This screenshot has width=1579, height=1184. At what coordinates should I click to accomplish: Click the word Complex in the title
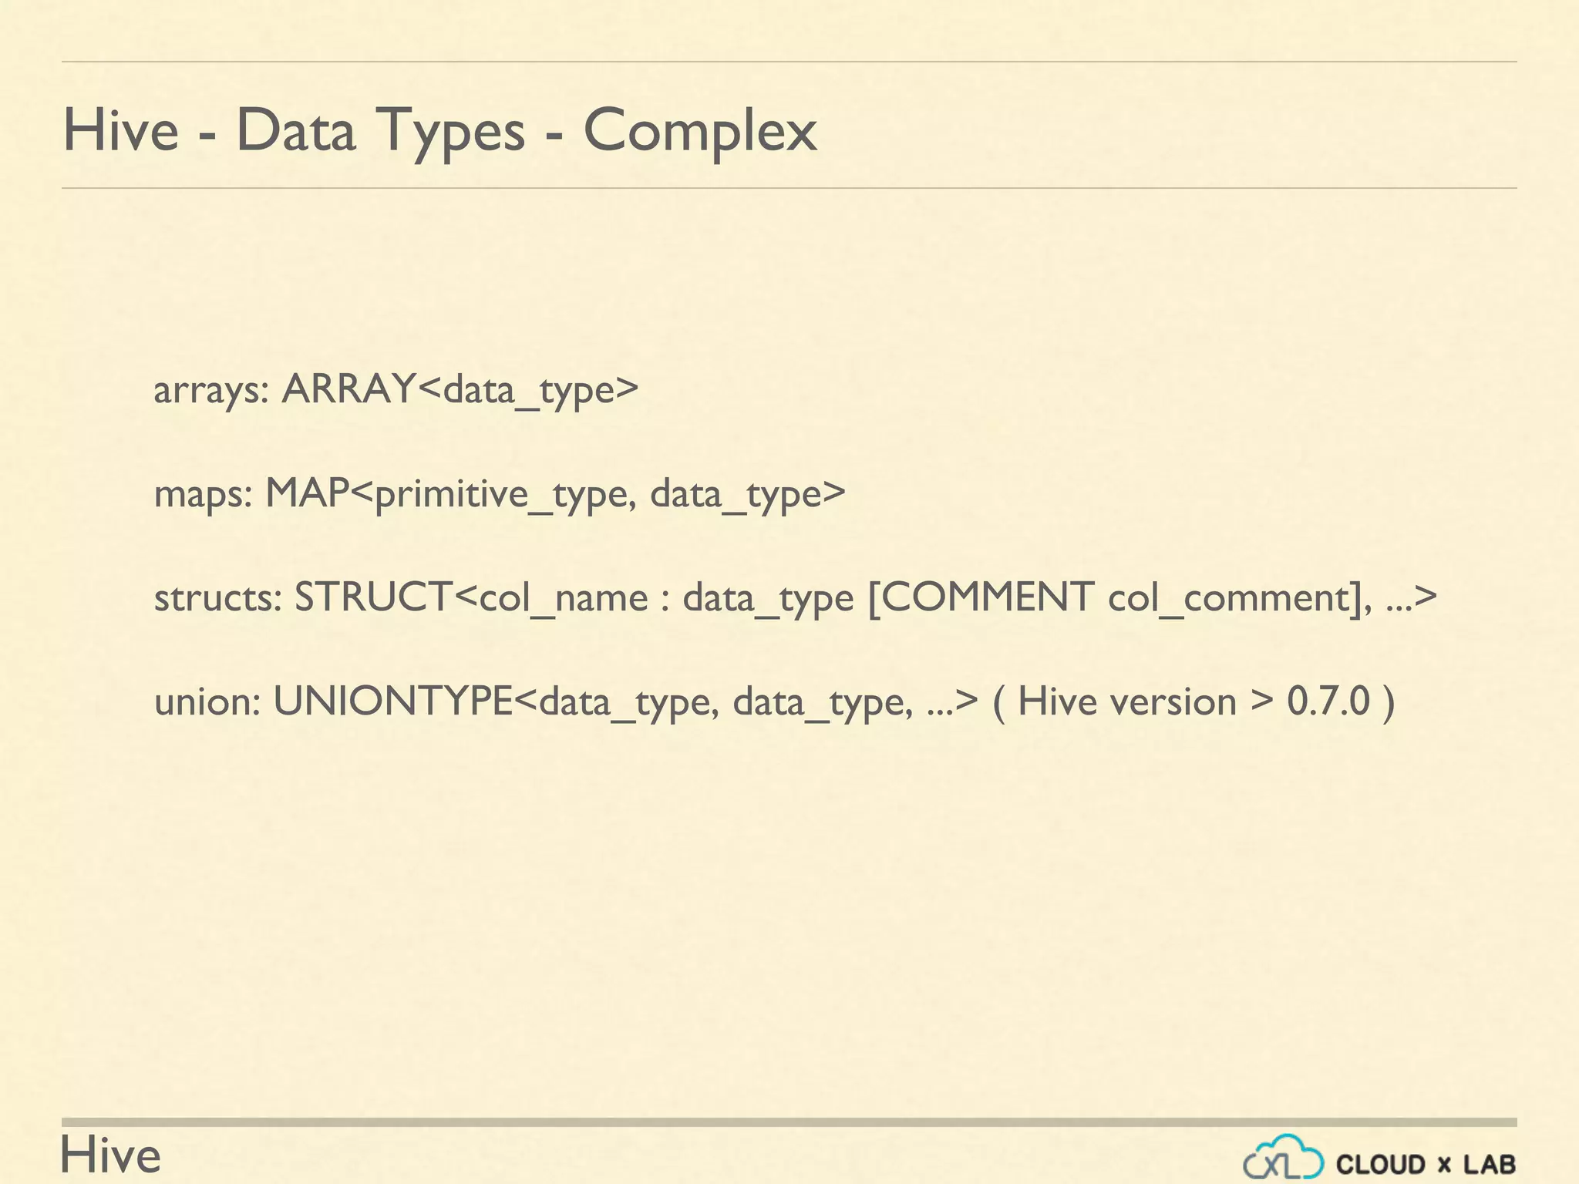[x=700, y=133]
